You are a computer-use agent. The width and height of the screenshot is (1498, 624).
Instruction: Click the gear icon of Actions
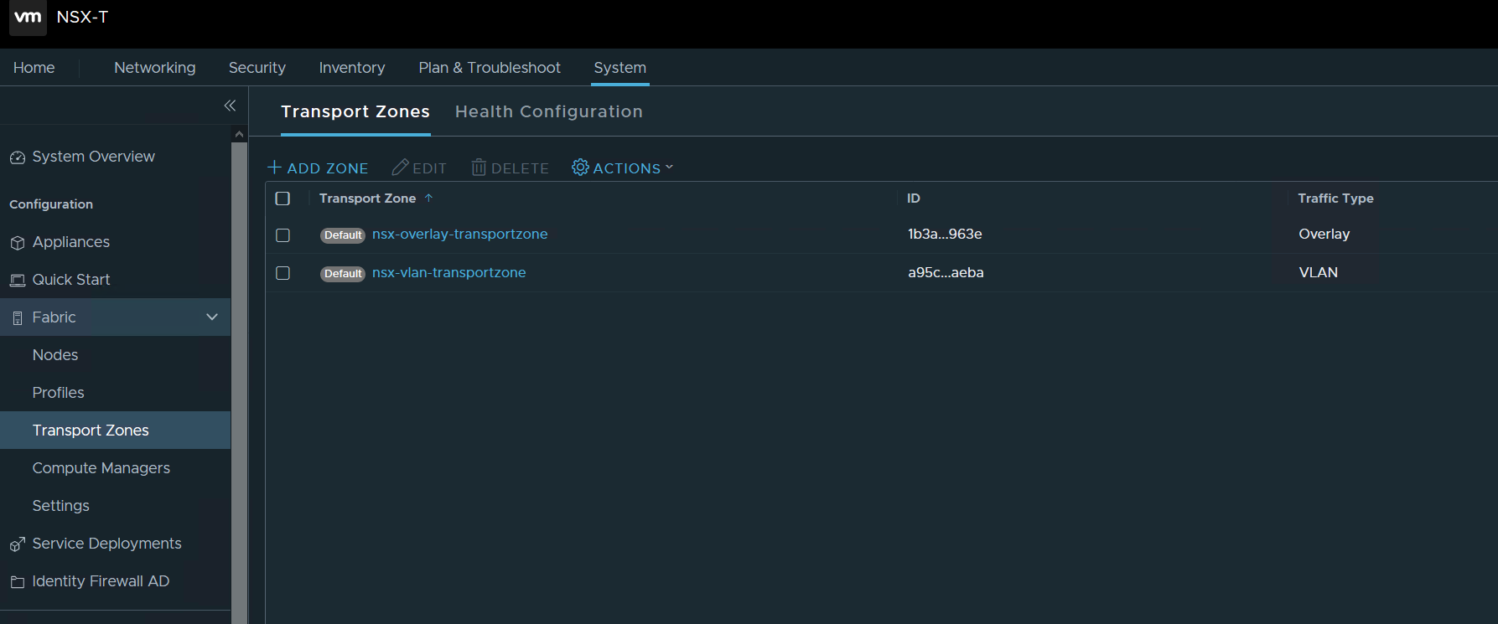point(580,168)
